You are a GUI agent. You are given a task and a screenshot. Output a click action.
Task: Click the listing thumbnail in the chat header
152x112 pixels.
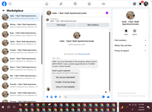pyautogui.click(x=49, y=13)
